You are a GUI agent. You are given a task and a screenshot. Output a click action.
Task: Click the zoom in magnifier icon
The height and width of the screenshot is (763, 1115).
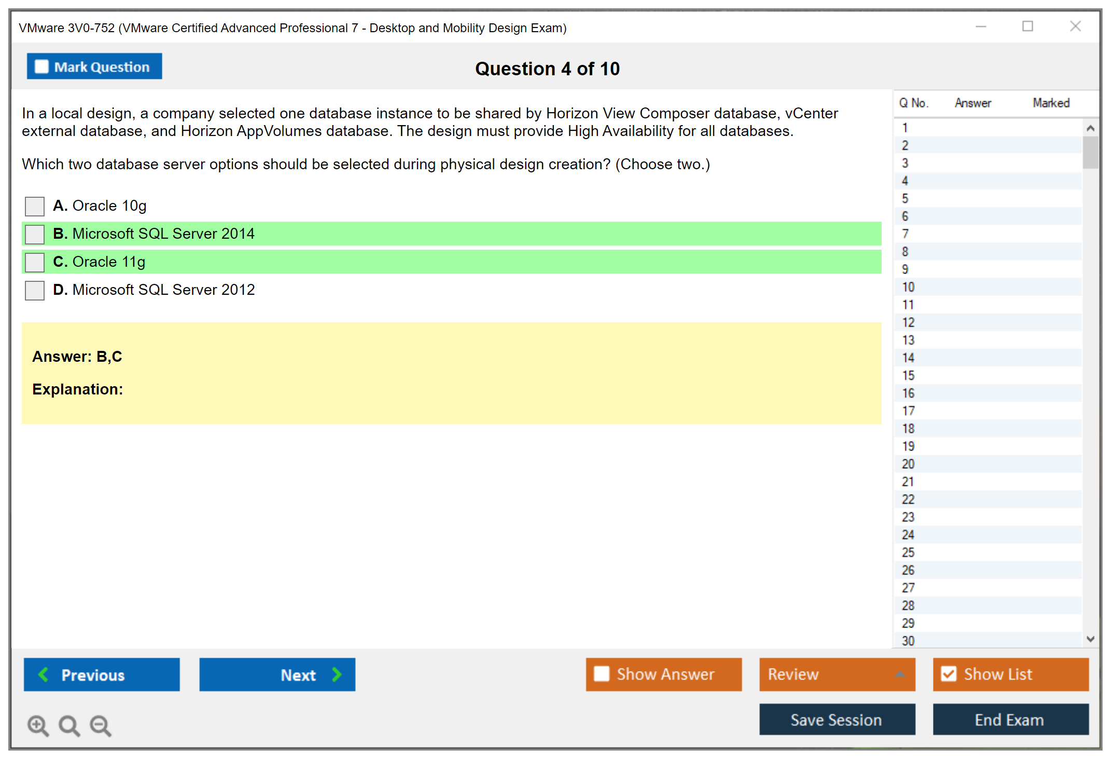click(x=38, y=725)
